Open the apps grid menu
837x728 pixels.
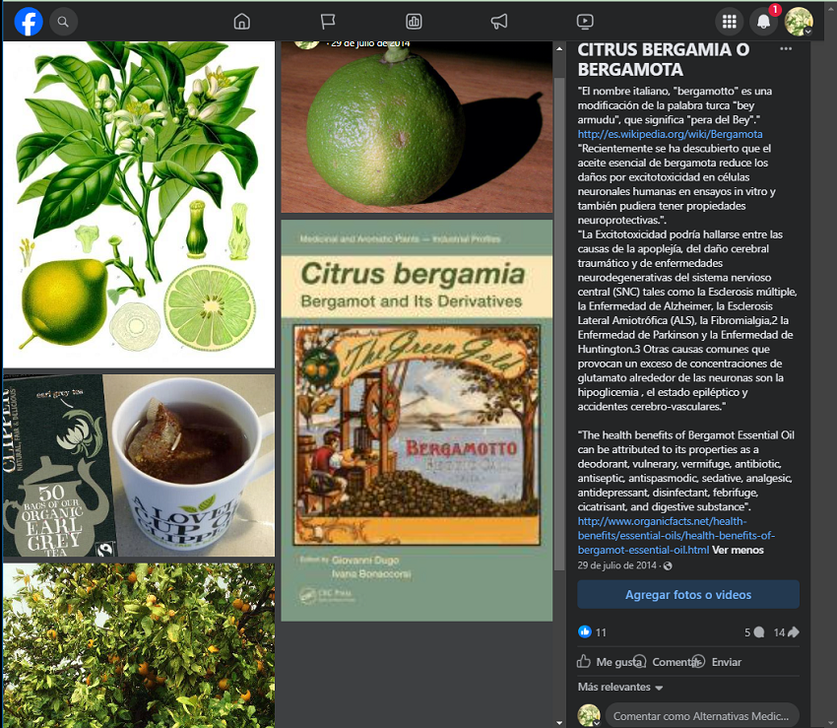click(x=729, y=21)
